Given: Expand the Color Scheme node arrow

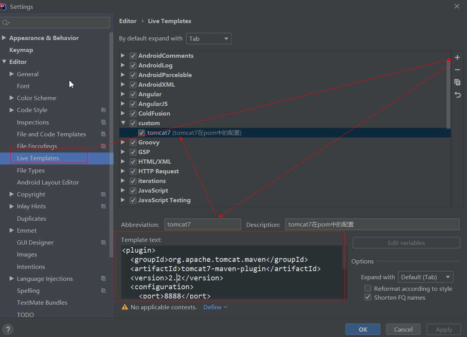Looking at the screenshot, I should point(12,98).
